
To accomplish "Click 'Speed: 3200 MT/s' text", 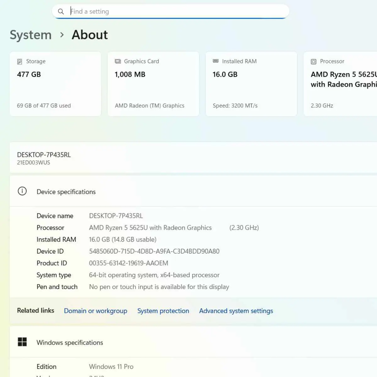I will (x=235, y=106).
